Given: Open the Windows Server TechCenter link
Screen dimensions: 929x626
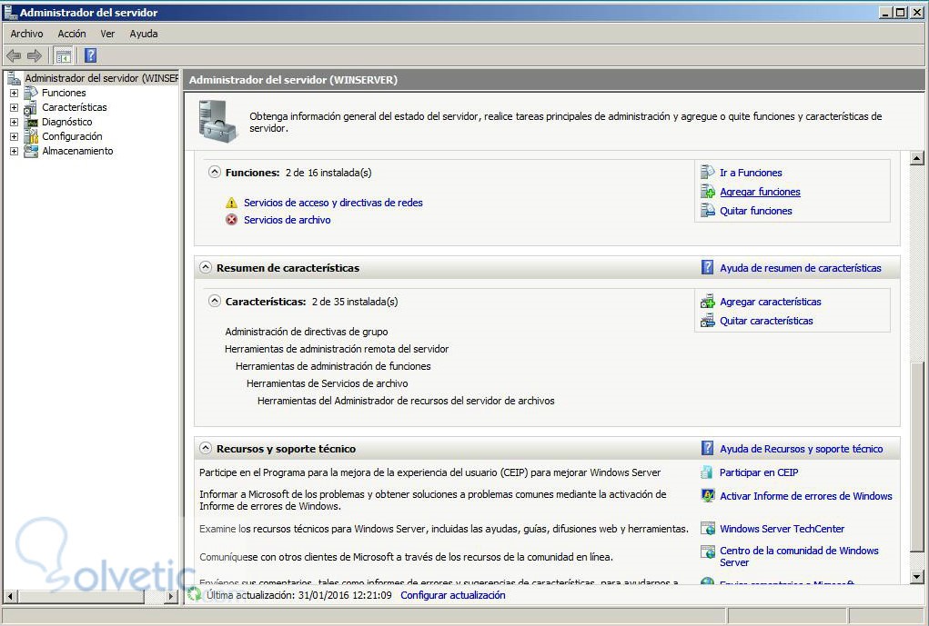Looking at the screenshot, I should click(x=783, y=529).
